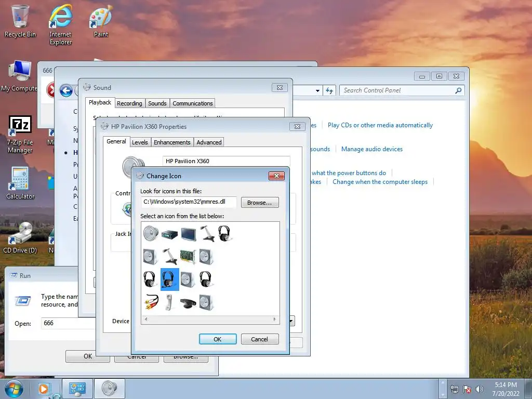Switch to the Advanced tab

pyautogui.click(x=209, y=142)
